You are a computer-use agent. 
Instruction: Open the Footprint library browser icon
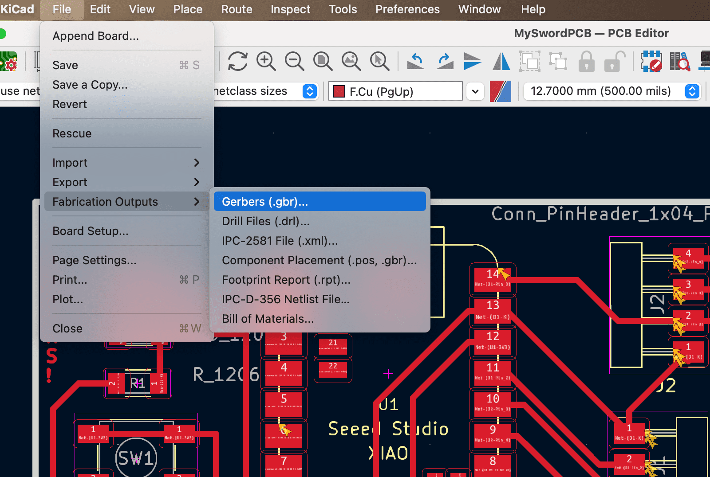(679, 61)
